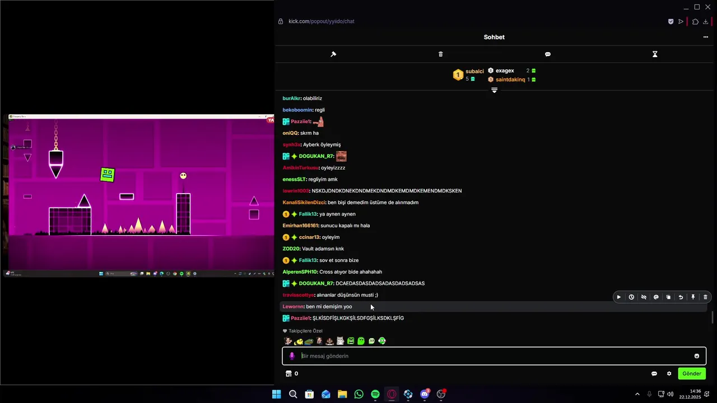Click the chat scrollbar thumb

(x=713, y=317)
